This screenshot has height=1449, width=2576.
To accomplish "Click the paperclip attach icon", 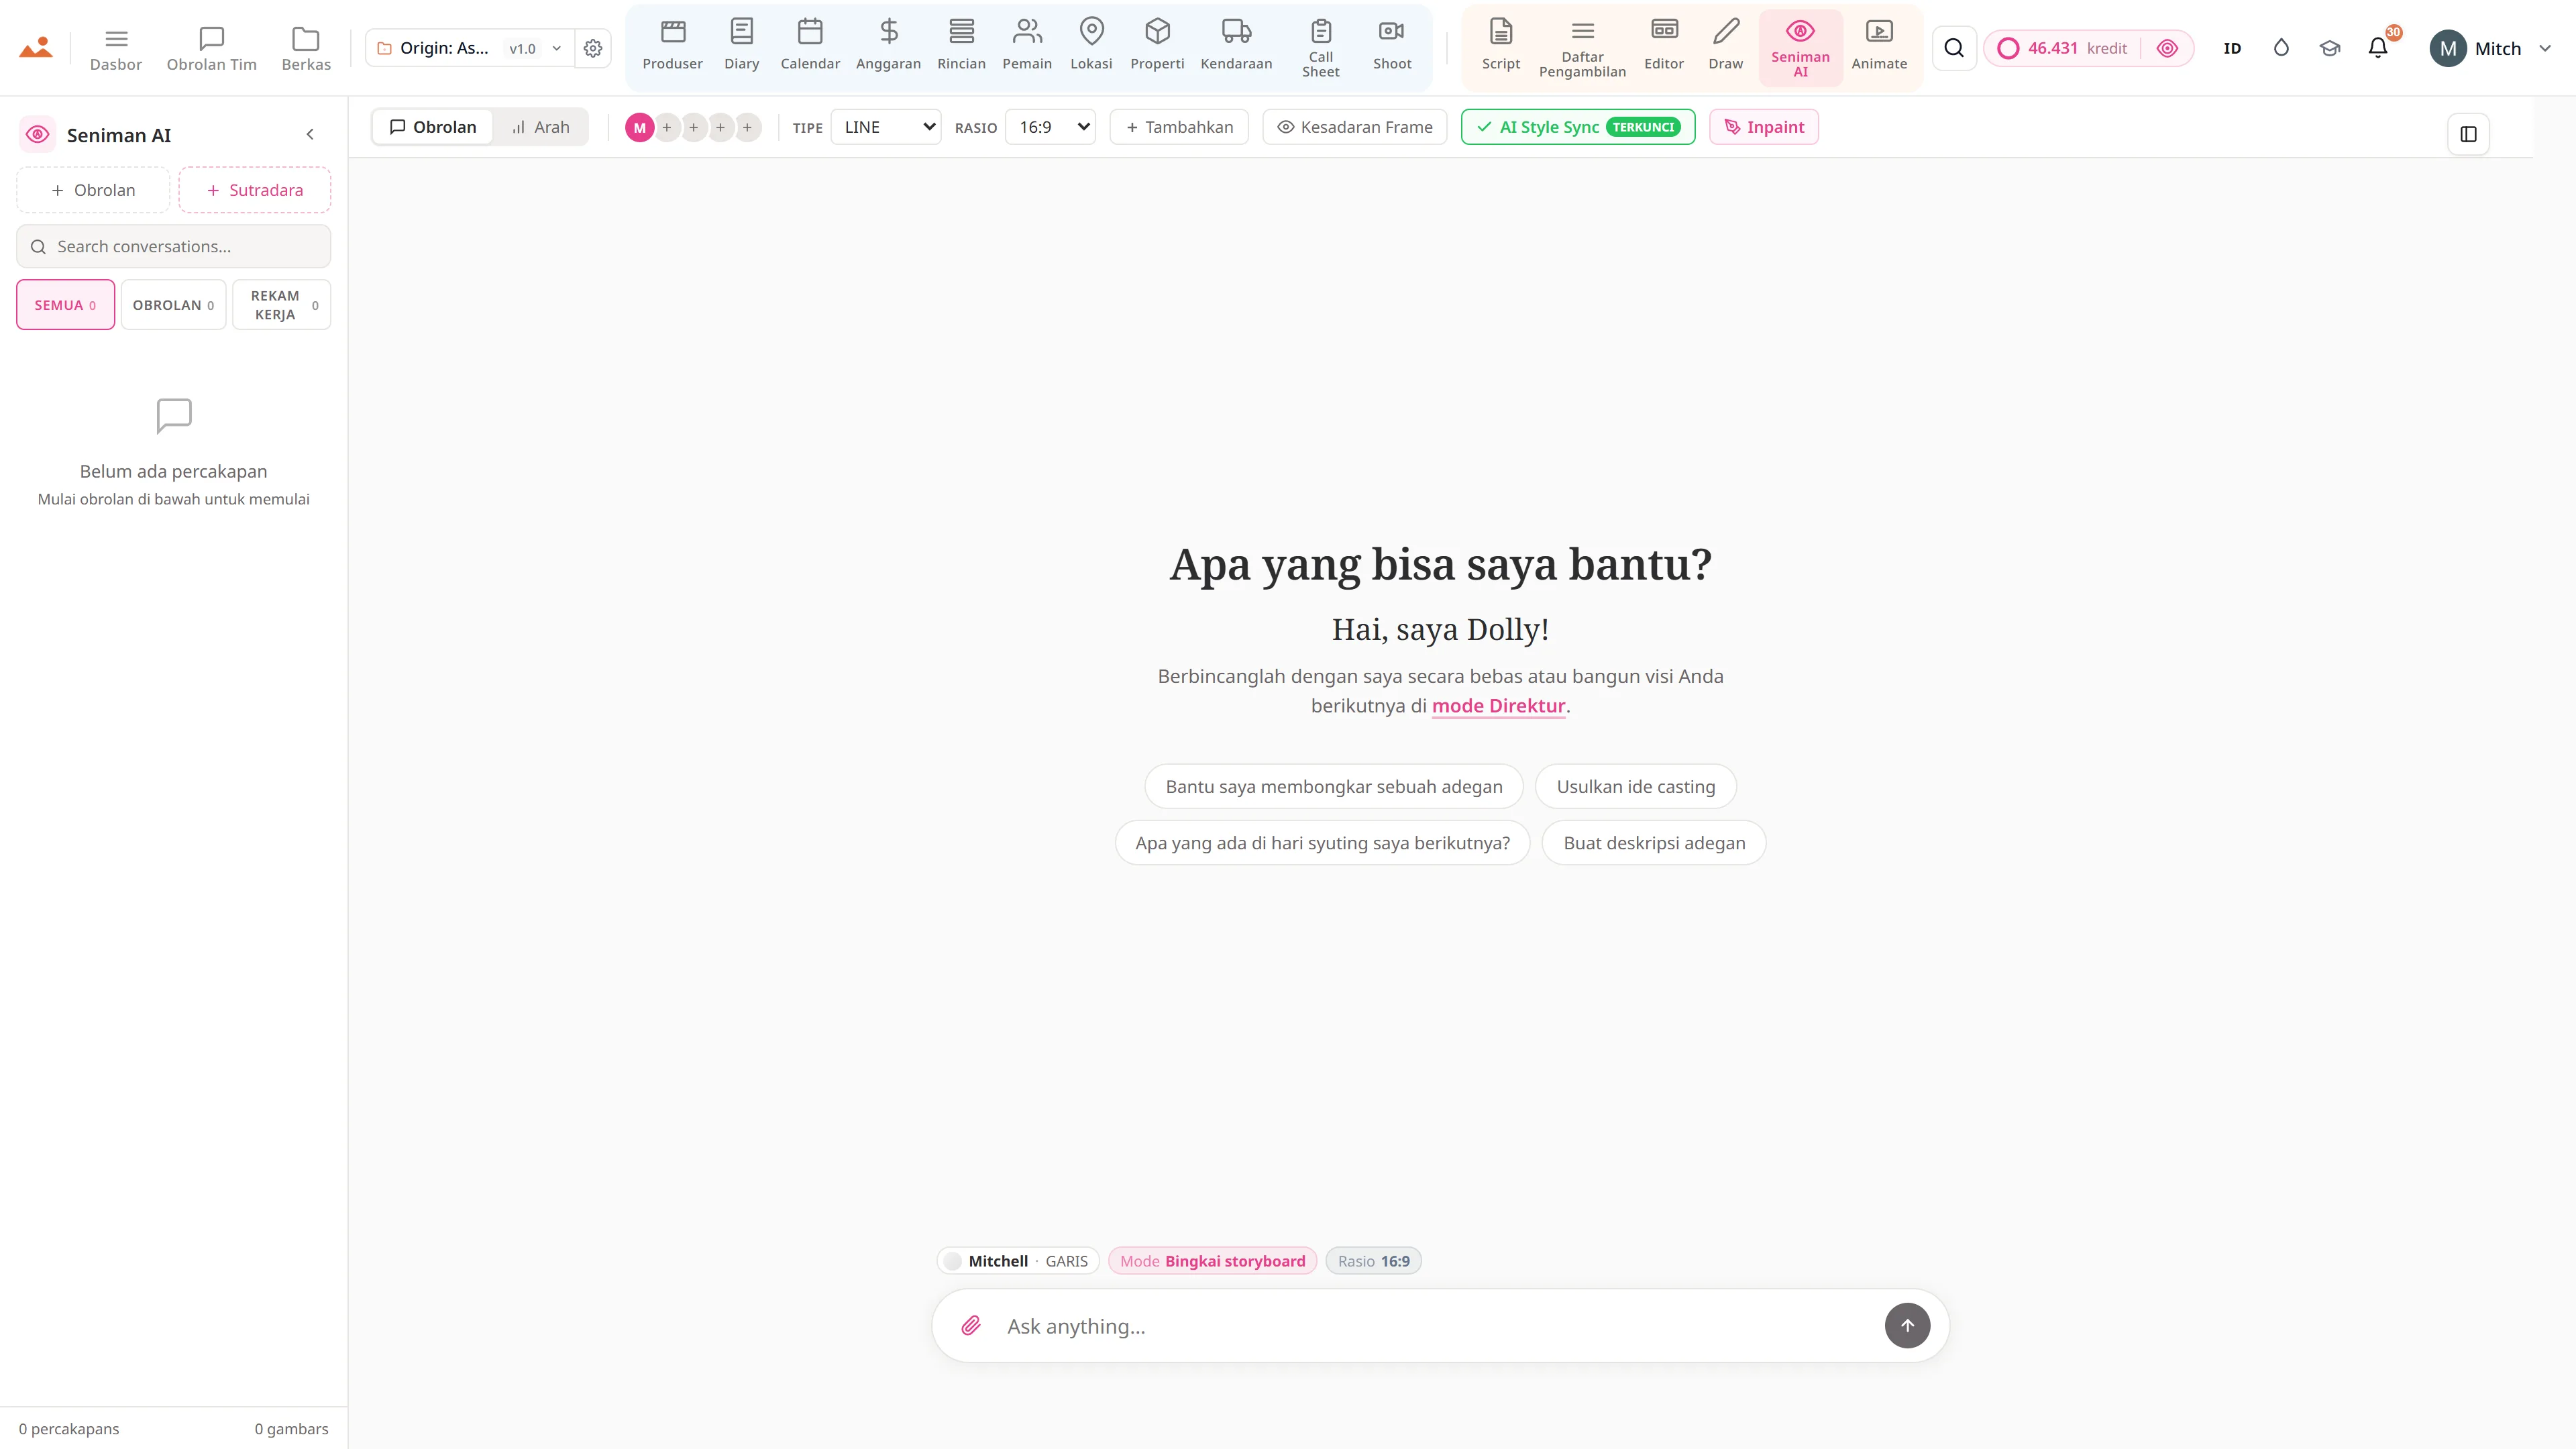I will [x=970, y=1326].
